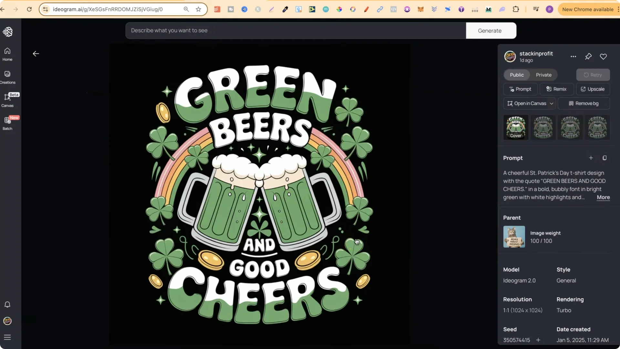Expand Open in Canvas options
The height and width of the screenshot is (349, 620).
tap(552, 103)
